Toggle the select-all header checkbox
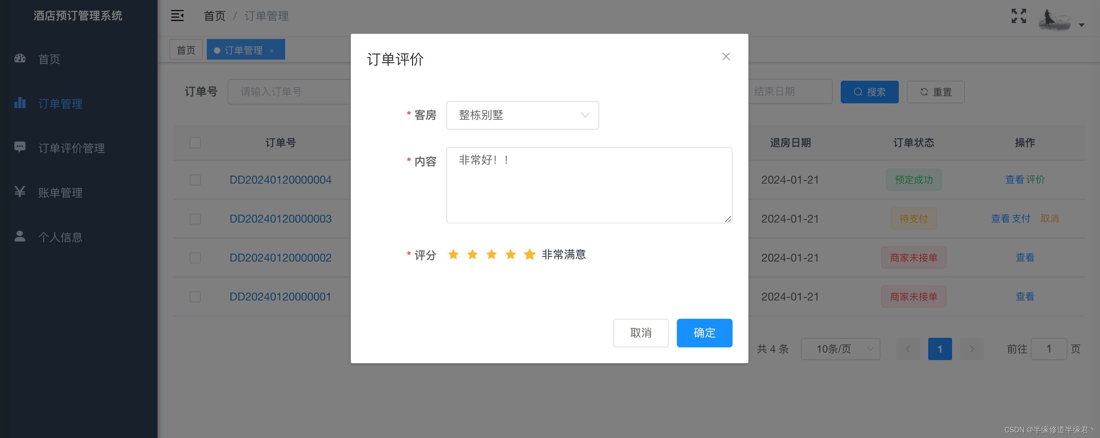This screenshot has width=1100, height=438. (x=195, y=143)
